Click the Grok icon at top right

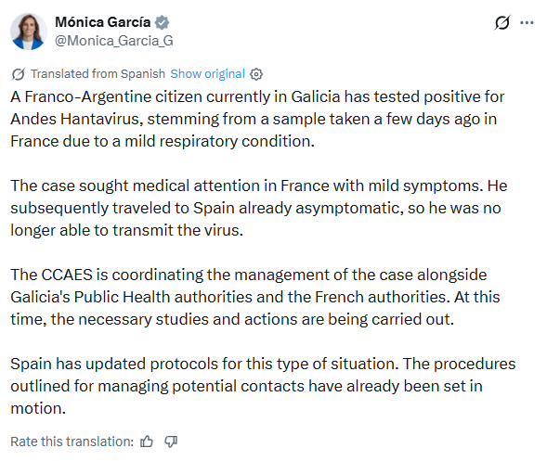(x=502, y=22)
